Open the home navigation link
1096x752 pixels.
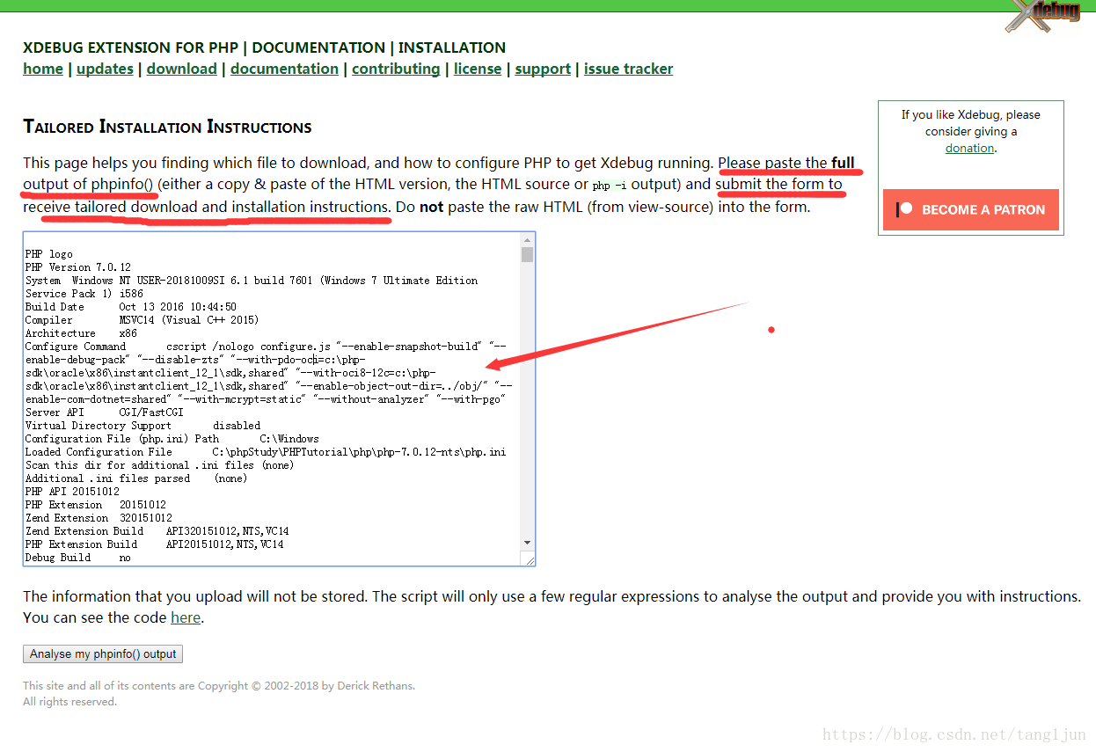43,69
